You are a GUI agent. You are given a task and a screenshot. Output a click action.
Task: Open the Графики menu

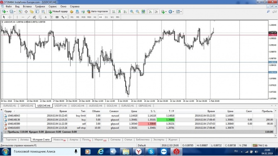(x=40, y=6)
